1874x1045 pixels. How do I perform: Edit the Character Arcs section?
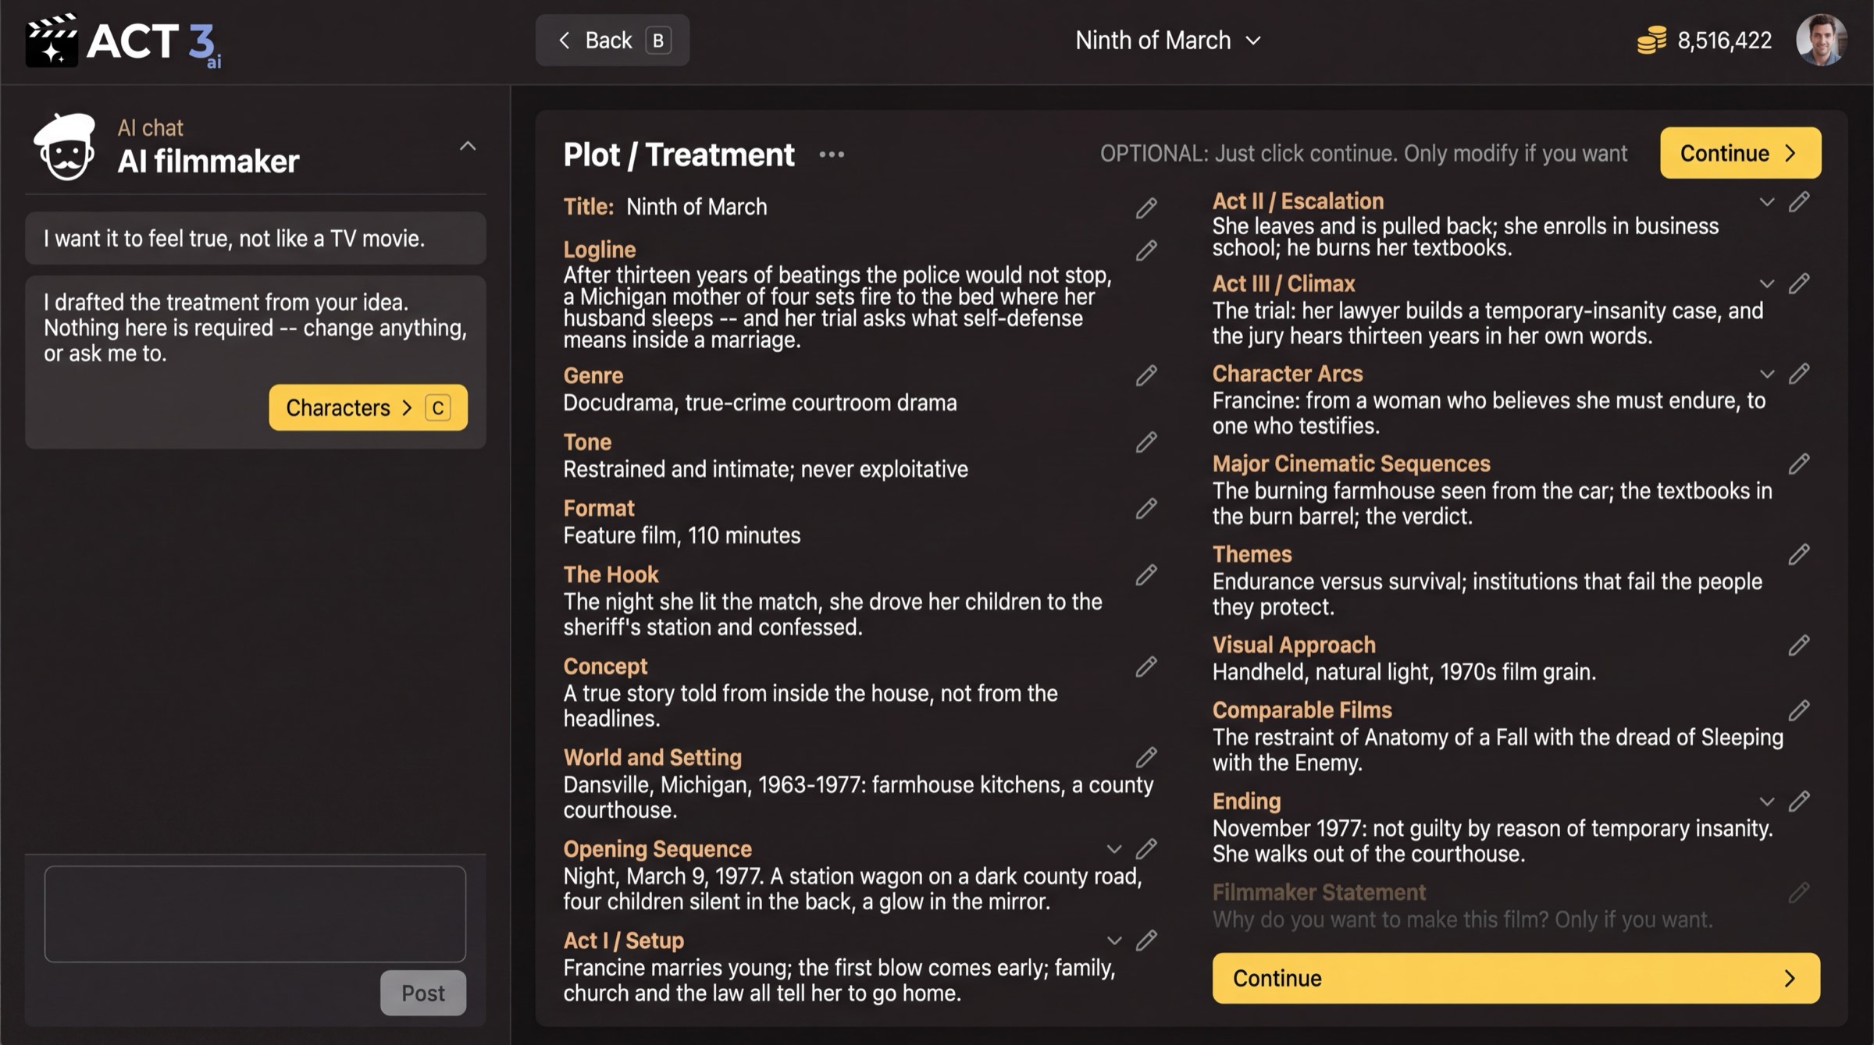coord(1799,374)
